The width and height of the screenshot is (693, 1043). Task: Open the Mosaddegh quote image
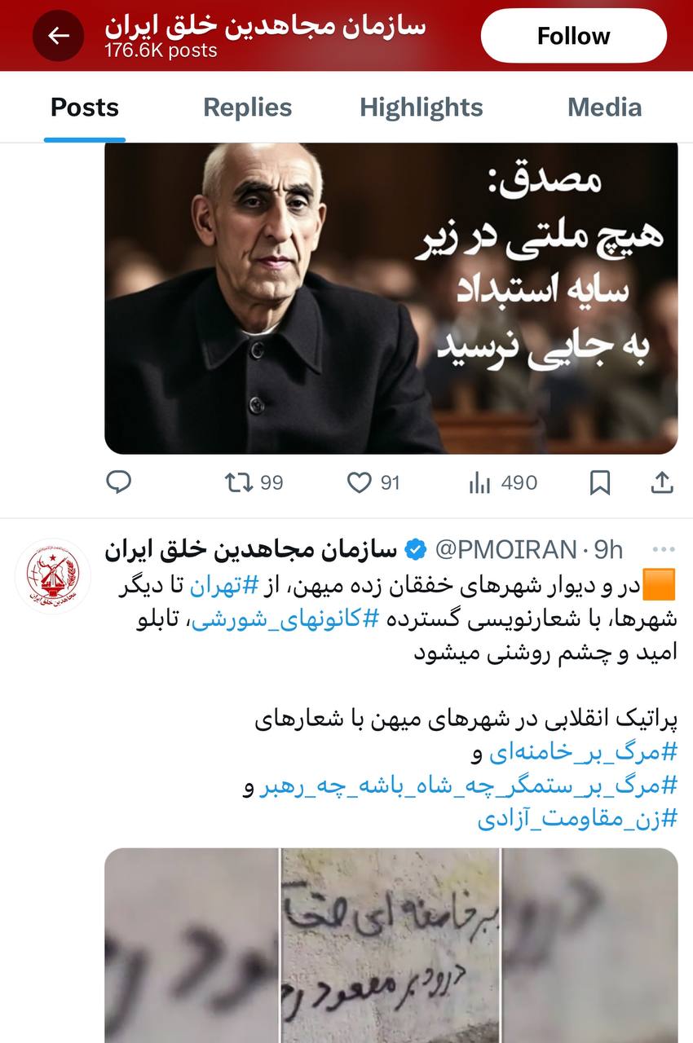point(391,298)
